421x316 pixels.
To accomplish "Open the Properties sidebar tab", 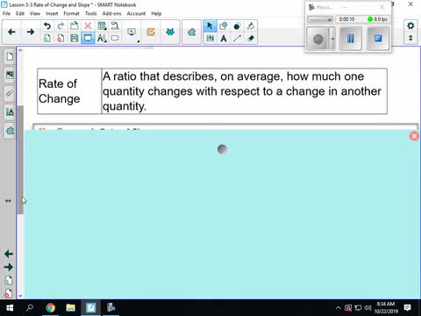I will coord(10,112).
